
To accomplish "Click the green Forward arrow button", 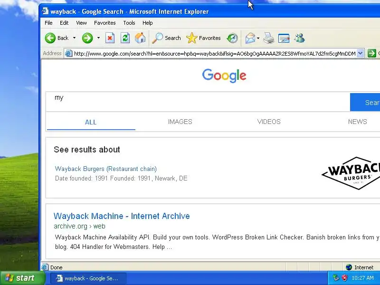I will point(87,38).
